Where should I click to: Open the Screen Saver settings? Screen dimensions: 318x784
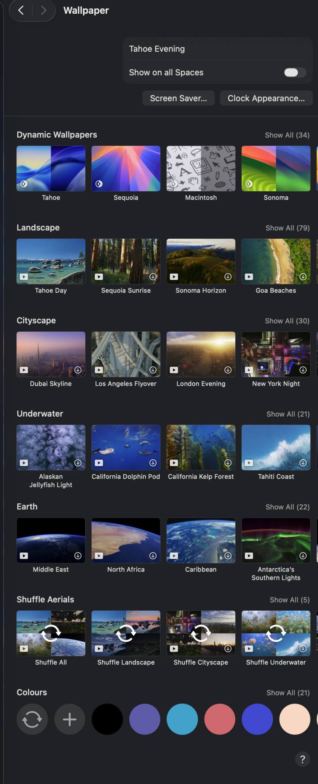179,98
